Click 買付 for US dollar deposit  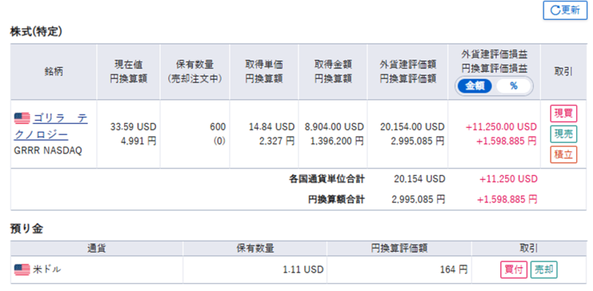click(x=513, y=269)
